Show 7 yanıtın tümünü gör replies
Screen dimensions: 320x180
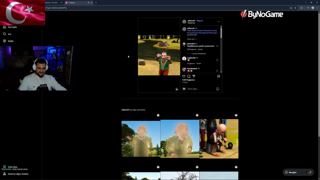point(198,53)
